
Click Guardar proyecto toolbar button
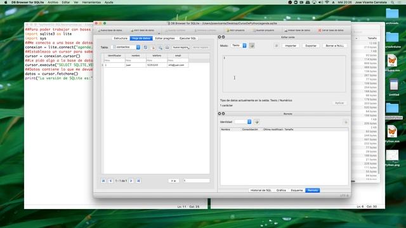pos(264,30)
